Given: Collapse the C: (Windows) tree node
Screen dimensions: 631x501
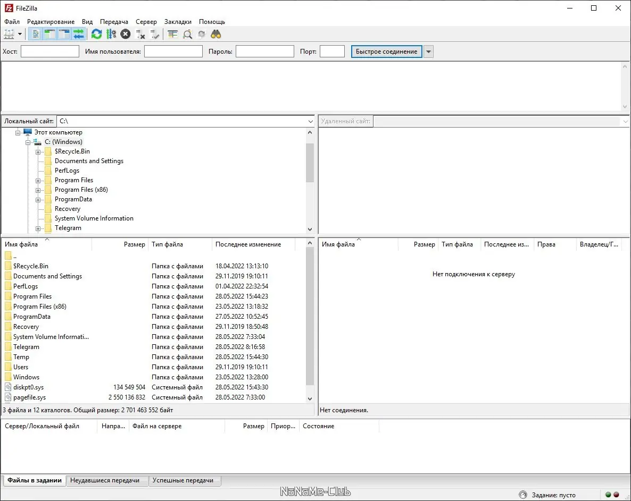Looking at the screenshot, I should [x=28, y=142].
